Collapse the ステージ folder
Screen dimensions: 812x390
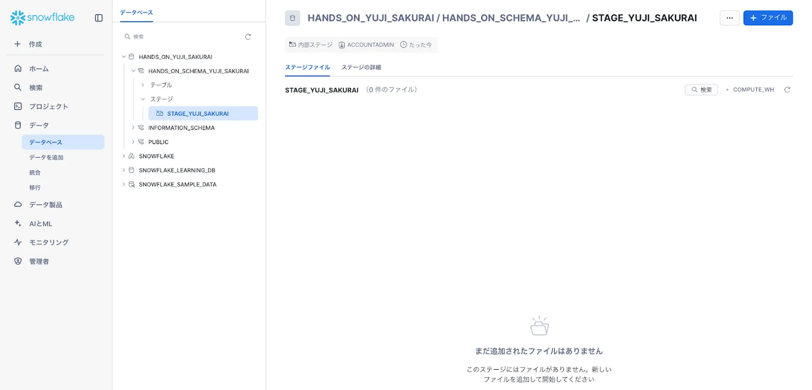click(x=143, y=99)
